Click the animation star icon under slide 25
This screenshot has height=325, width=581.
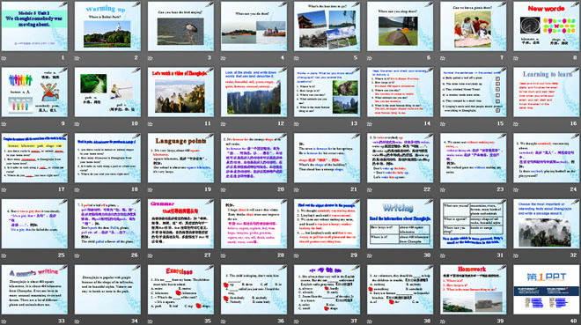click(x=4, y=255)
